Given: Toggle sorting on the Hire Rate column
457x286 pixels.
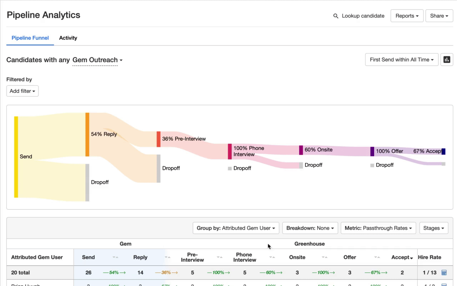Looking at the screenshot, I should (430, 257).
